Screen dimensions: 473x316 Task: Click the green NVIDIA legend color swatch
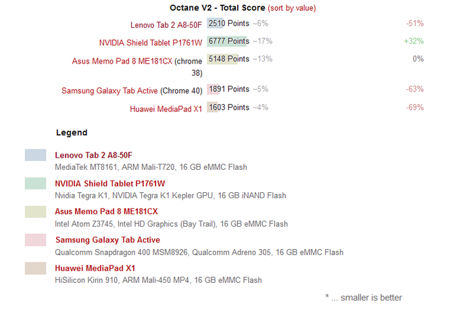(35, 183)
